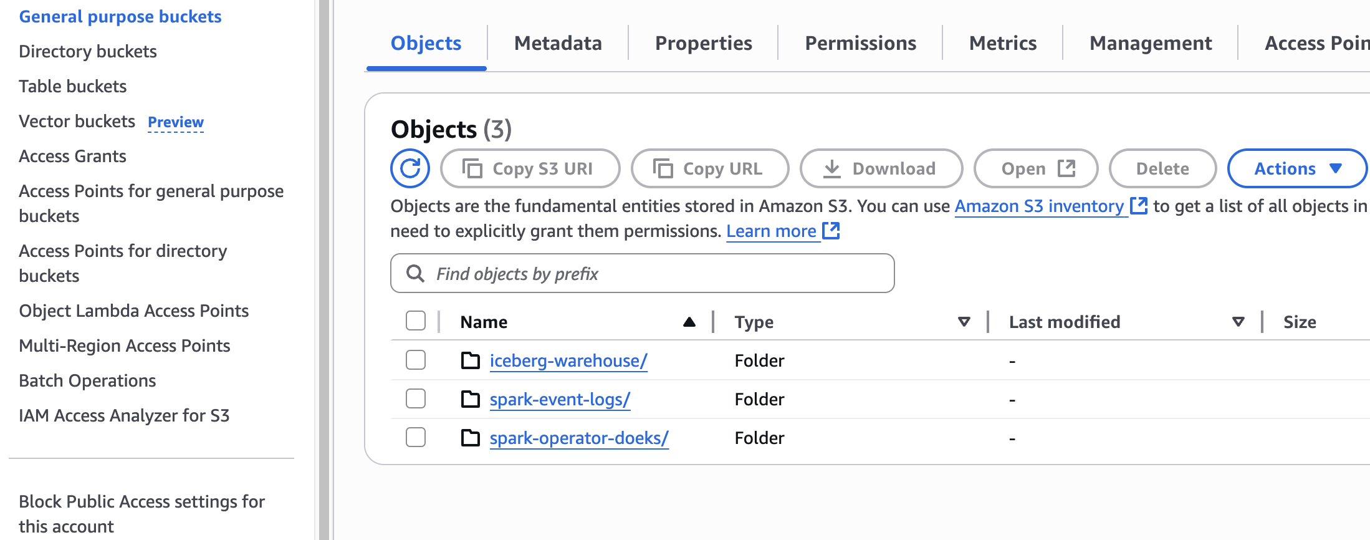The height and width of the screenshot is (540, 1370).
Task: Check the spark-event-logs/ row checkbox
Action: tap(416, 398)
